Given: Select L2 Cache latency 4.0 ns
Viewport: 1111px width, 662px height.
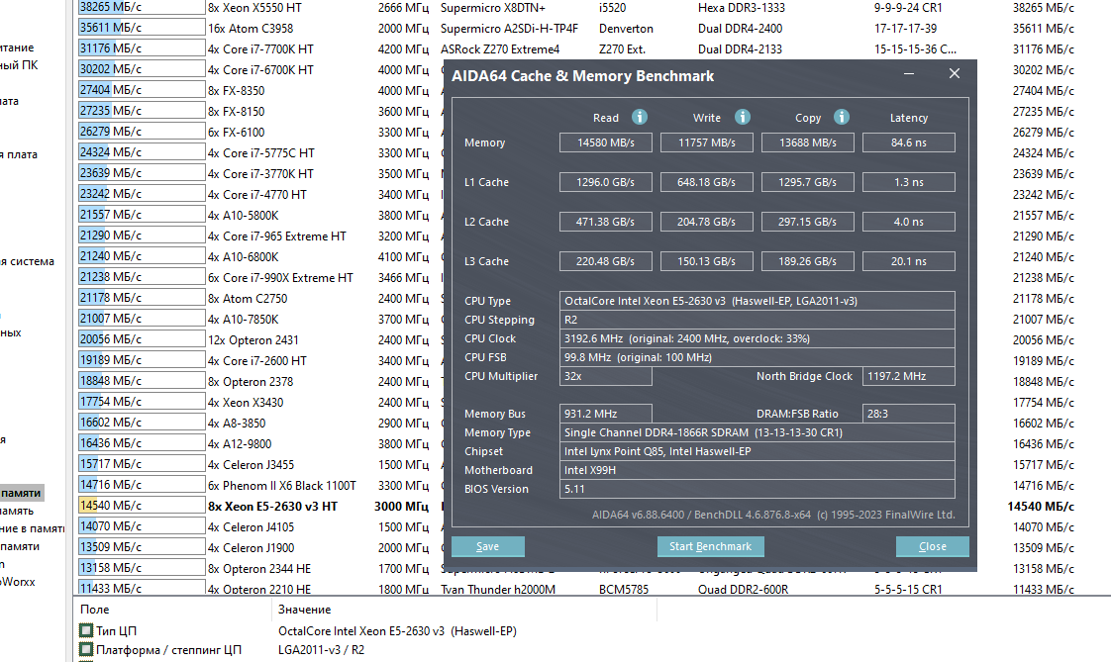Looking at the screenshot, I should tap(908, 222).
